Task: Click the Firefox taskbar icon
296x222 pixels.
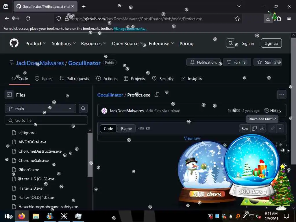Action: [22, 216]
